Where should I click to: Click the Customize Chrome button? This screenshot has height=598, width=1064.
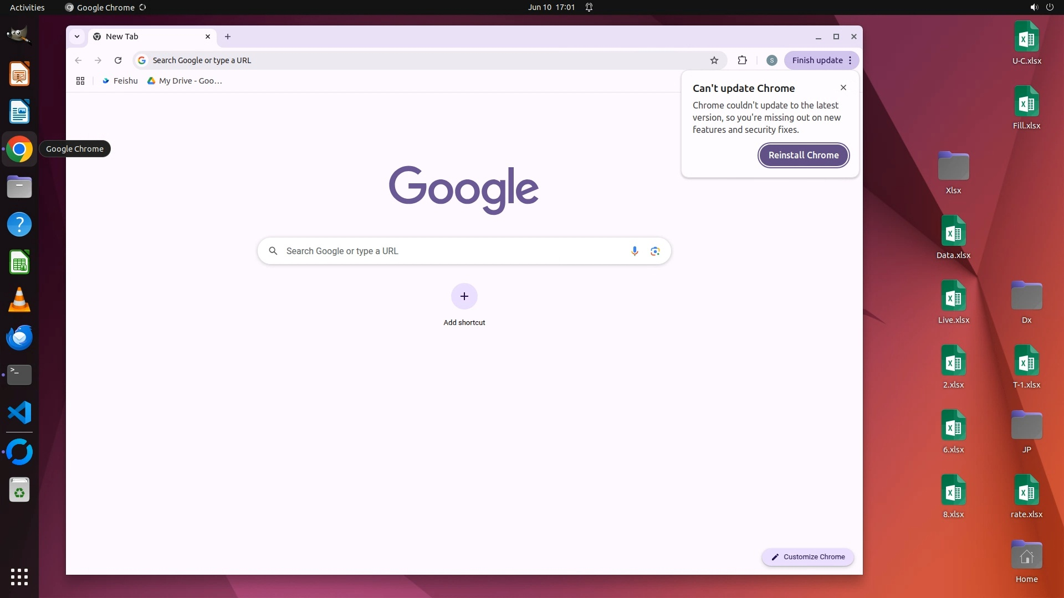pos(807,557)
